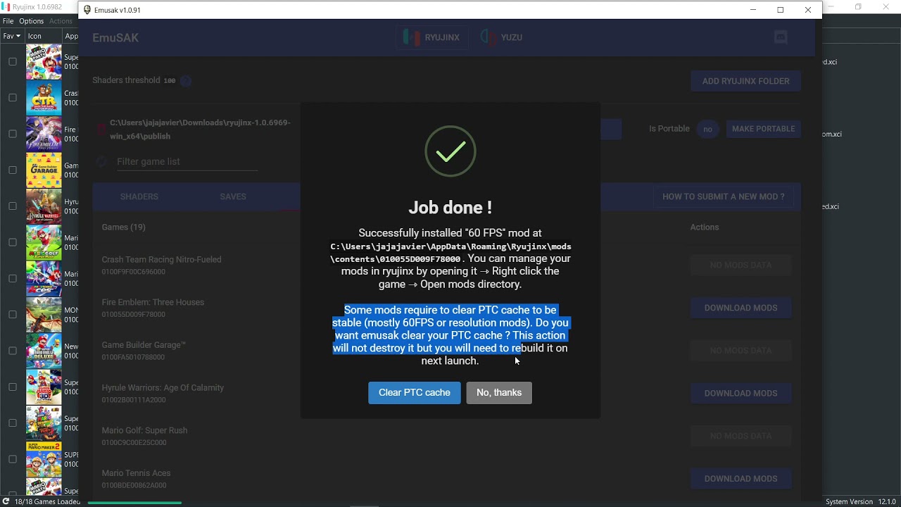Screen dimensions: 901x507
Task: Switch to the RYUJINX emulator tab
Action: [431, 37]
